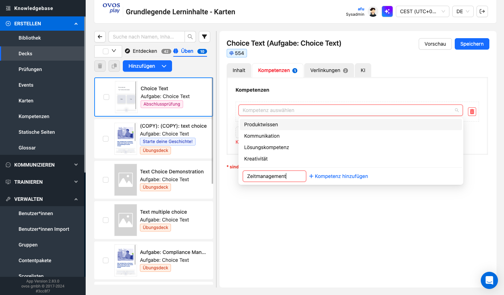Click the back arrow button
The image size is (504, 295).
[x=100, y=37]
